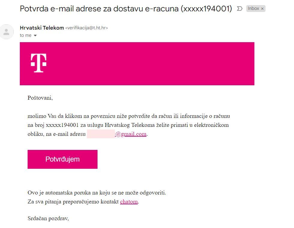Click the account number xxxxx194001 in body text
Viewport: 294px width, 228px height.
(62, 125)
